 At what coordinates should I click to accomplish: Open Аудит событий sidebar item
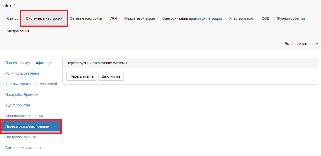tap(18, 105)
